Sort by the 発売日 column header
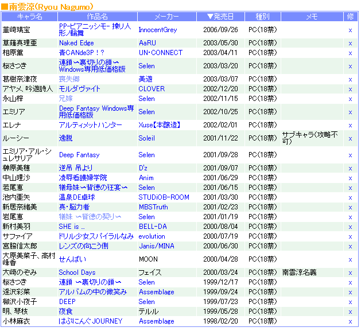Image resolution: width=361 pixels, height=331 pixels. (x=220, y=17)
